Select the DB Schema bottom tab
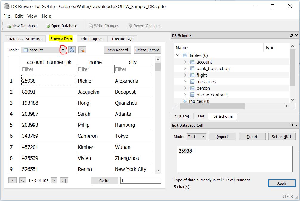The width and height of the screenshot is (300, 201). (223, 116)
